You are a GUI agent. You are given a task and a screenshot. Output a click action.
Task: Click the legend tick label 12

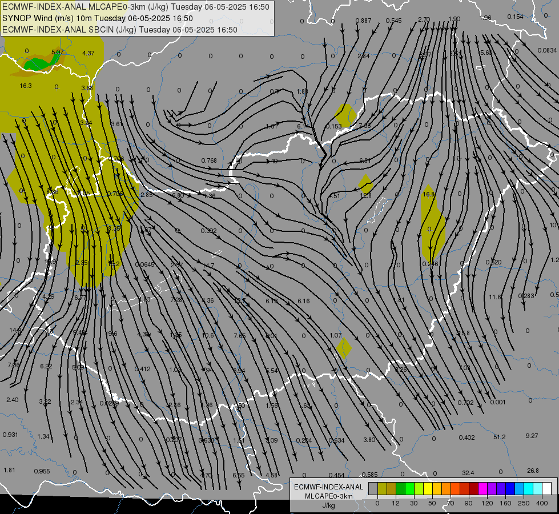(x=396, y=503)
